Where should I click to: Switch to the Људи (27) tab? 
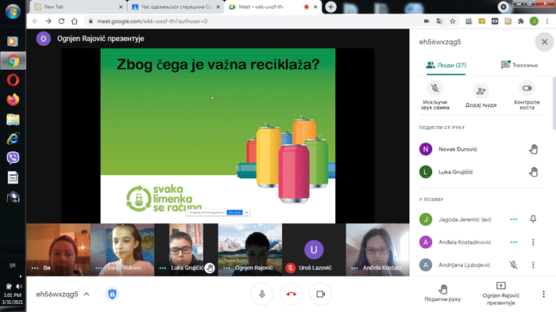446,65
